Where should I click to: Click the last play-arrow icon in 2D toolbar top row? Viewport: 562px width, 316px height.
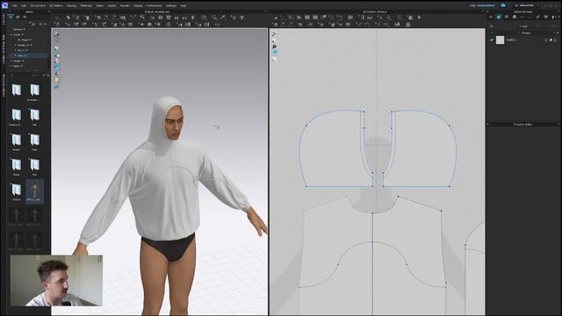click(x=419, y=18)
